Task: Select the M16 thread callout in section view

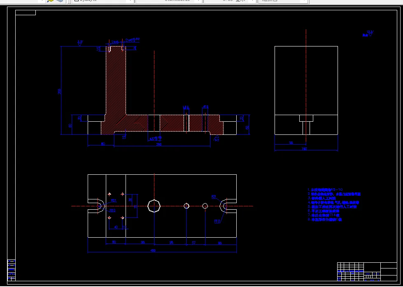Action: tap(186, 107)
